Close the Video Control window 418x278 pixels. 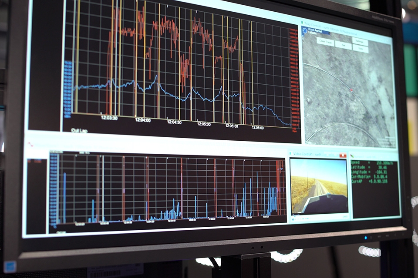[x=343, y=156]
